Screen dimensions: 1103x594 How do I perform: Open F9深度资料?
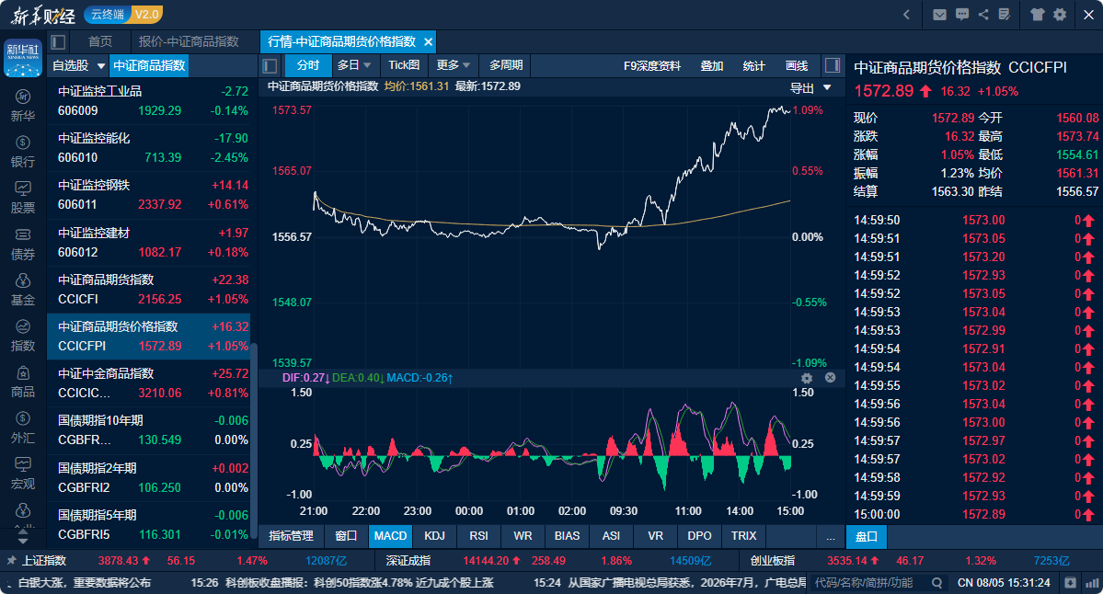click(x=652, y=66)
